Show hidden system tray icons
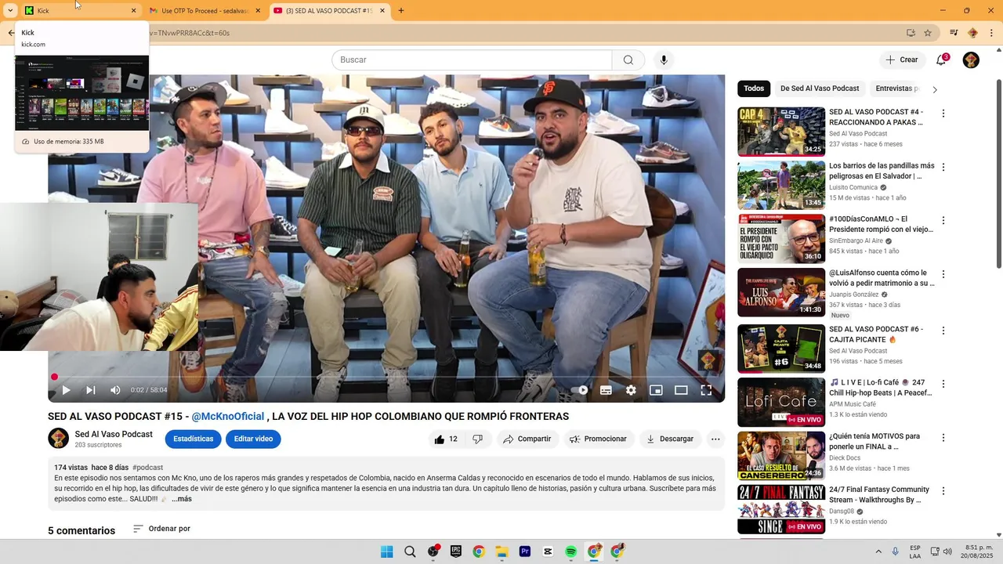The height and width of the screenshot is (564, 1003). (878, 551)
